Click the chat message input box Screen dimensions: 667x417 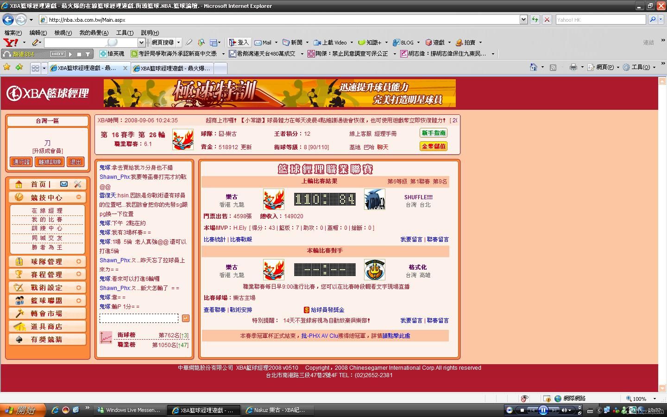click(x=139, y=318)
